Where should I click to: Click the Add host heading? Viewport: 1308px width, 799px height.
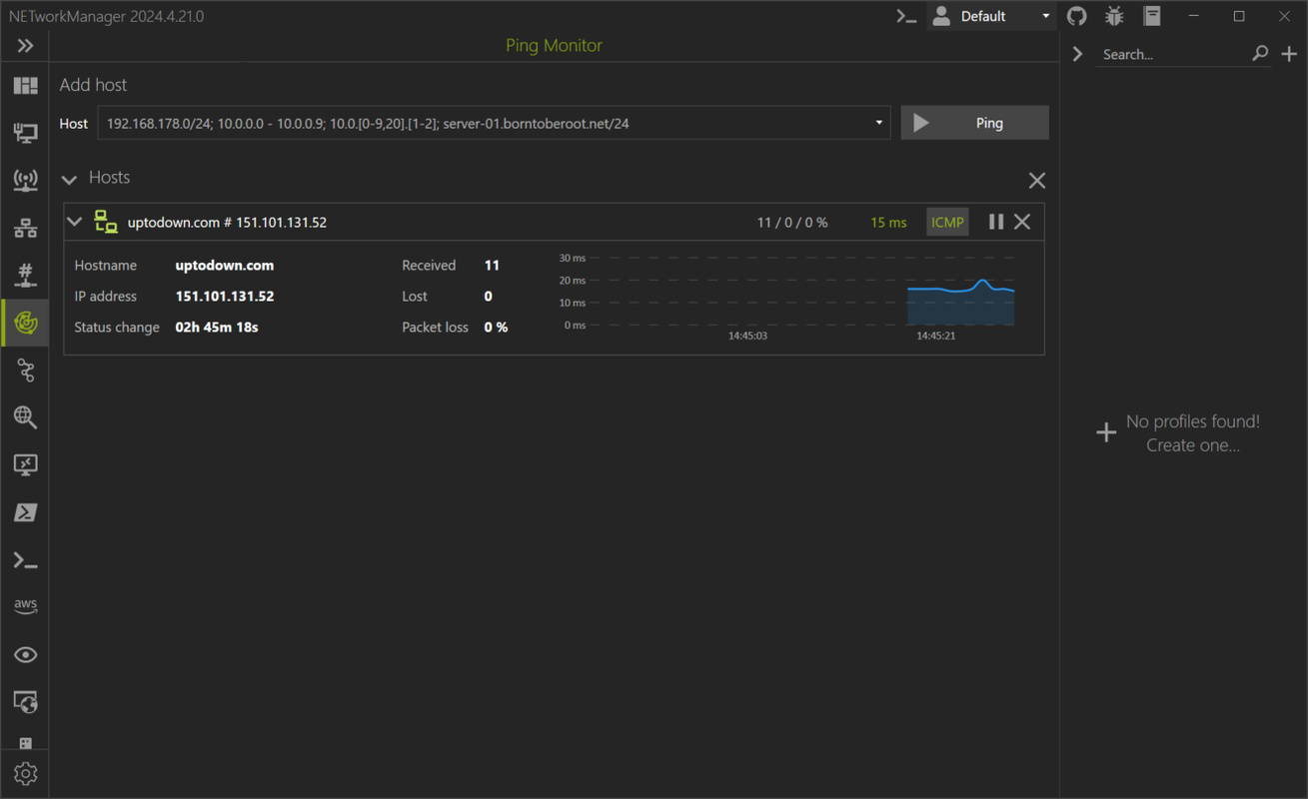tap(93, 85)
